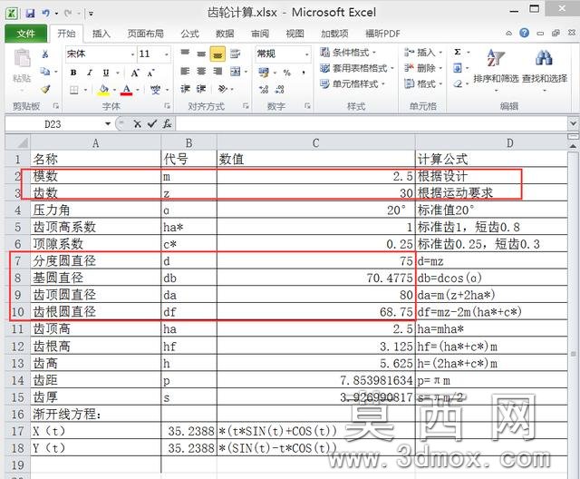Expand the formula bar chevron
Screen dimensions: 580x479
pyautogui.click(x=574, y=122)
